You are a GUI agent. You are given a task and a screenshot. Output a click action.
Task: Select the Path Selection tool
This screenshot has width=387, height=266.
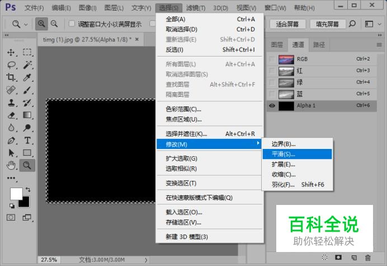(11, 153)
